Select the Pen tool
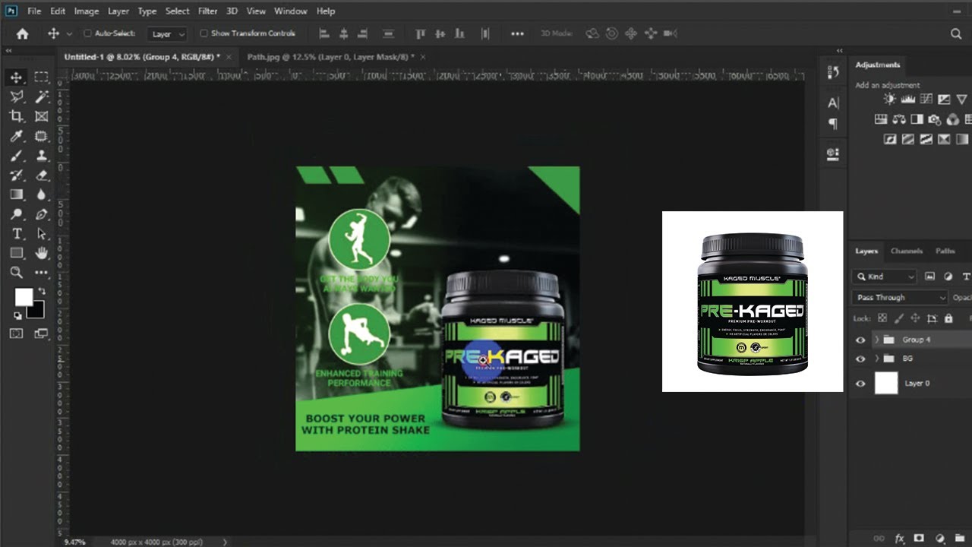The height and width of the screenshot is (547, 972). pyautogui.click(x=42, y=215)
